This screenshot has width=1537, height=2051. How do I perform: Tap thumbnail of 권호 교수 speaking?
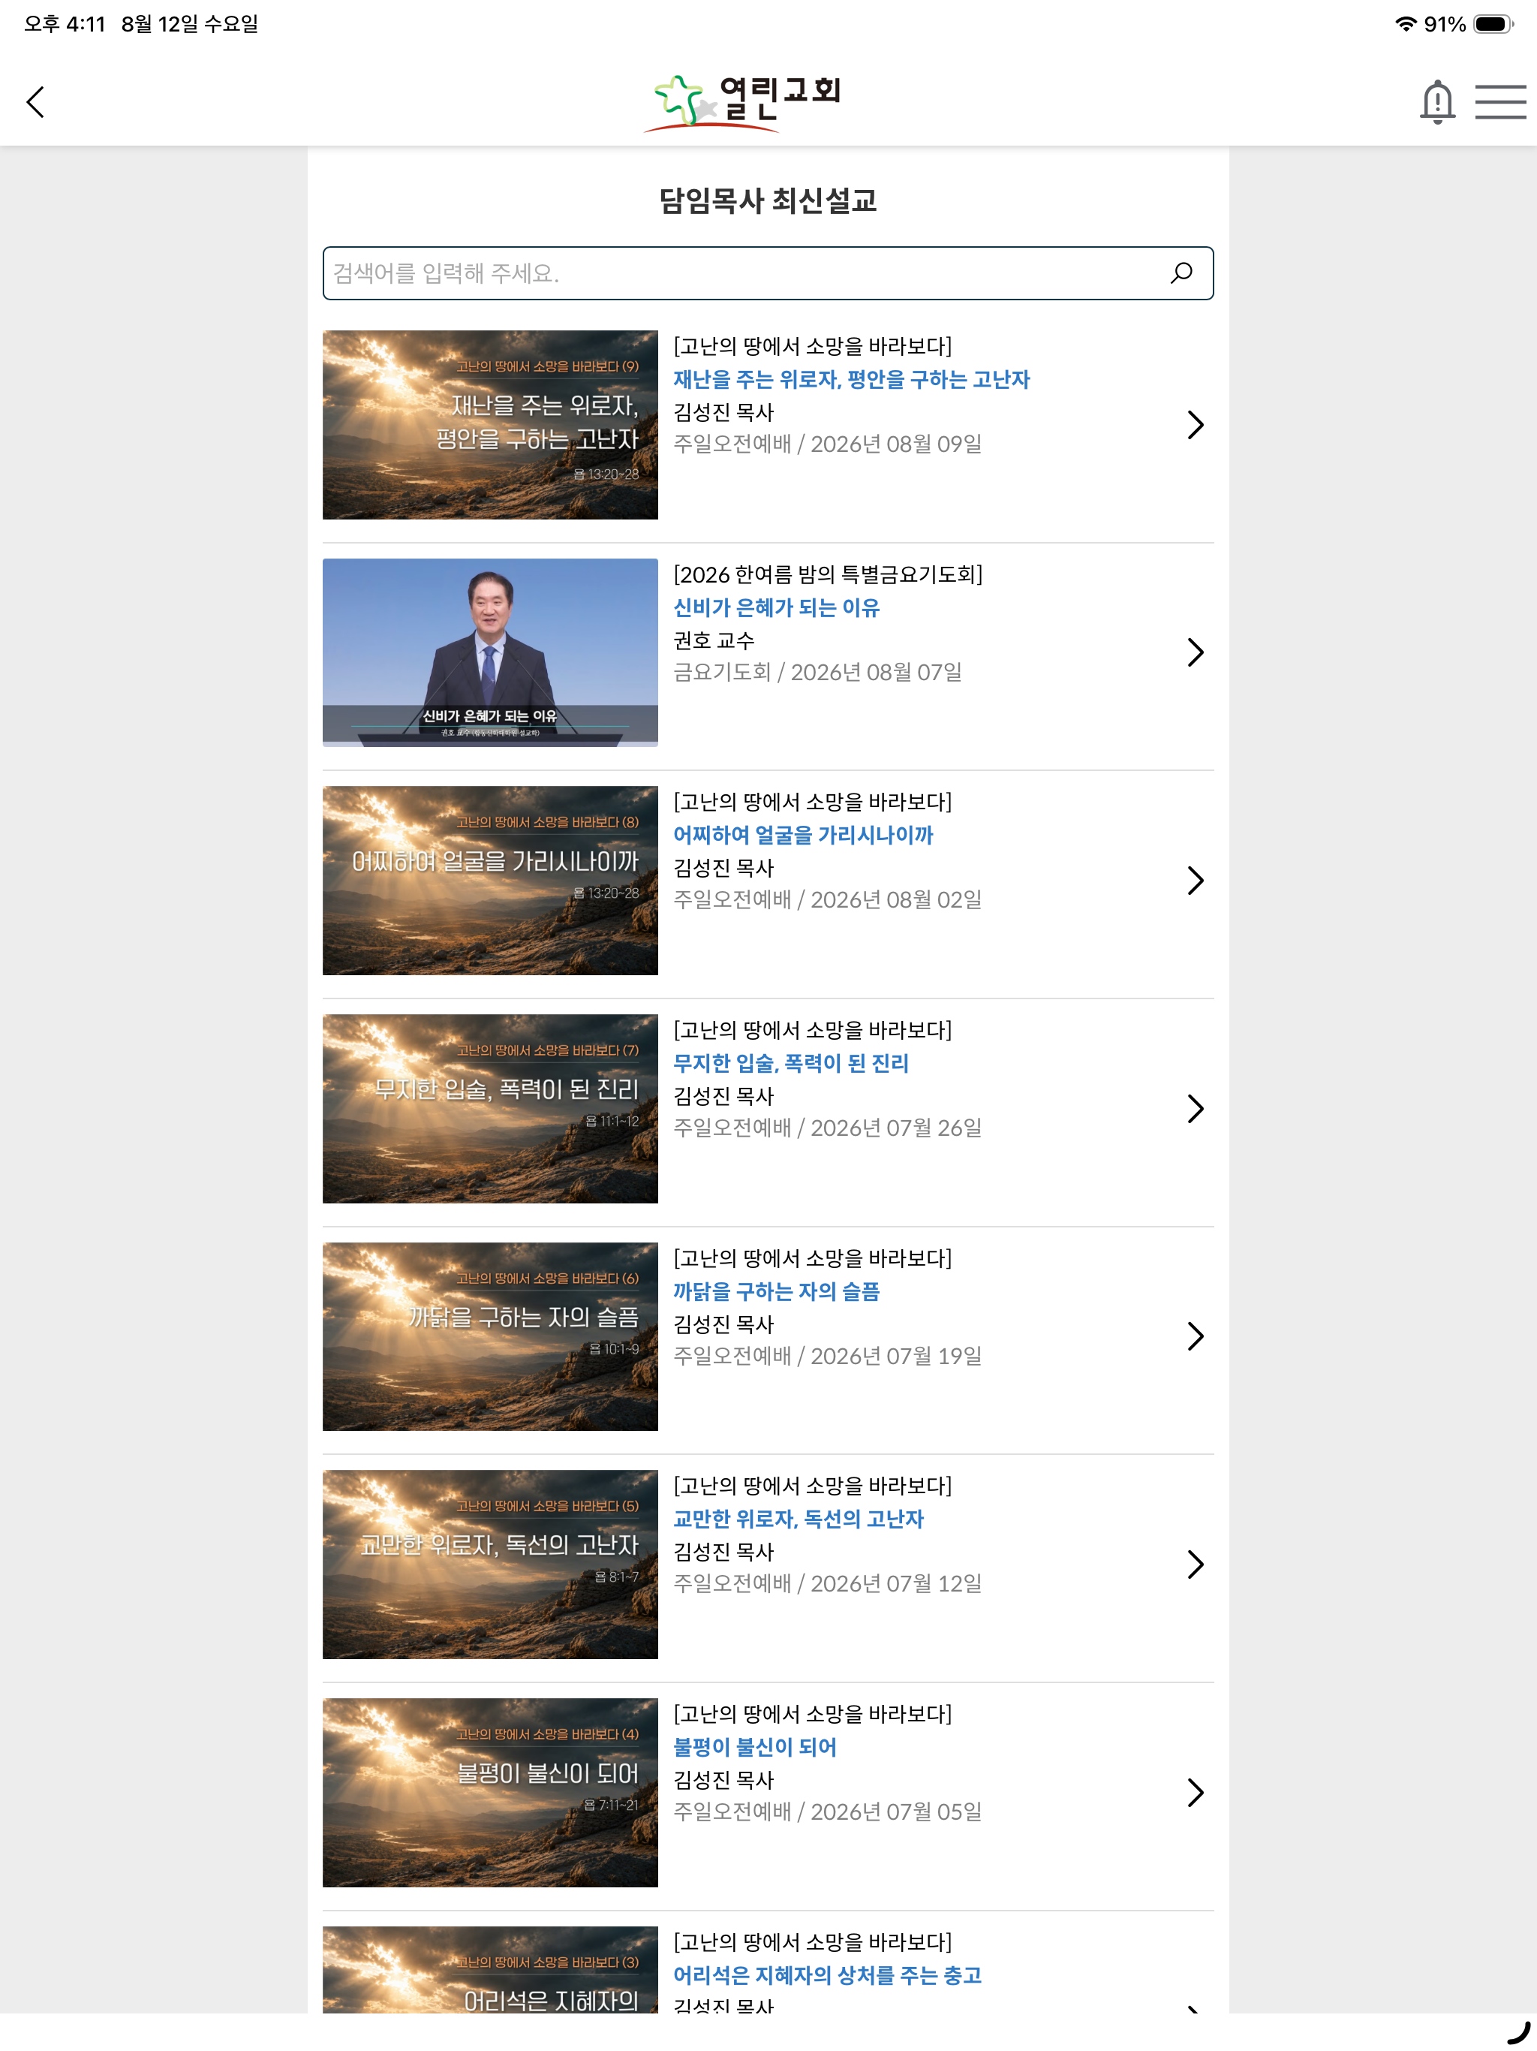coord(489,652)
